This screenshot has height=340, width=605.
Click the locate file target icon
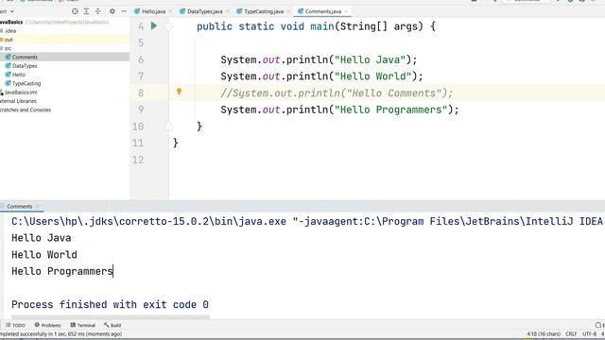[75, 11]
